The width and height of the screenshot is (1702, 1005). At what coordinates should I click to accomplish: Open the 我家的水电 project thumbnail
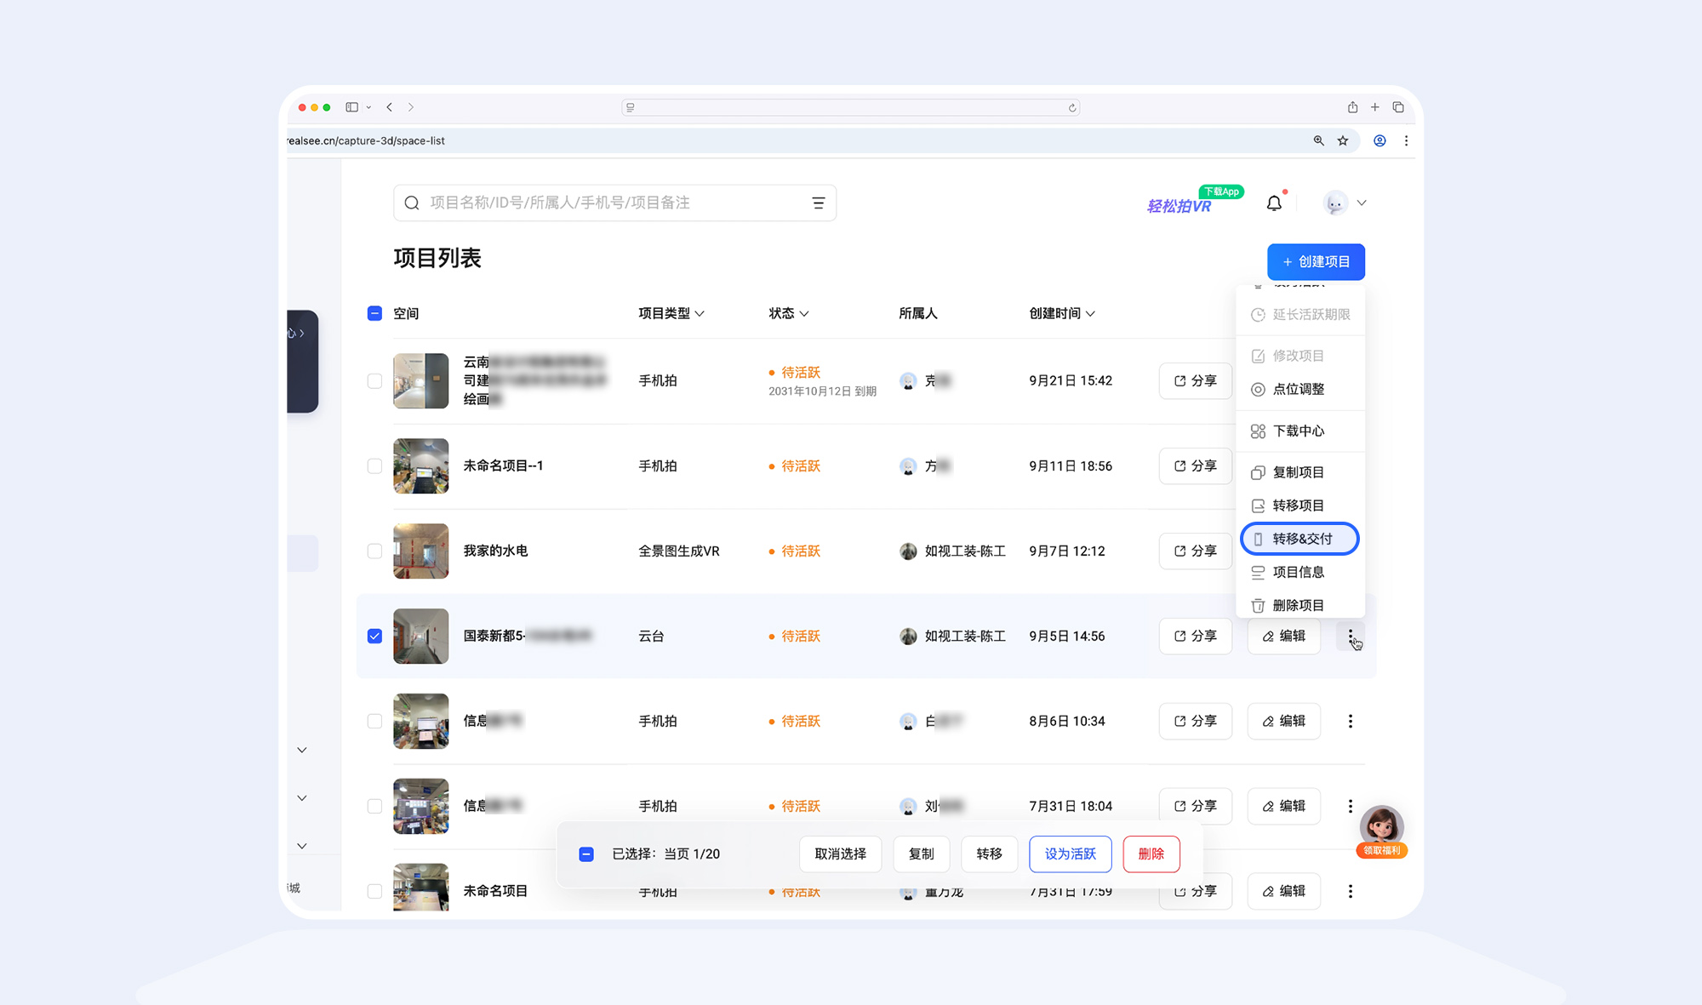coord(420,551)
